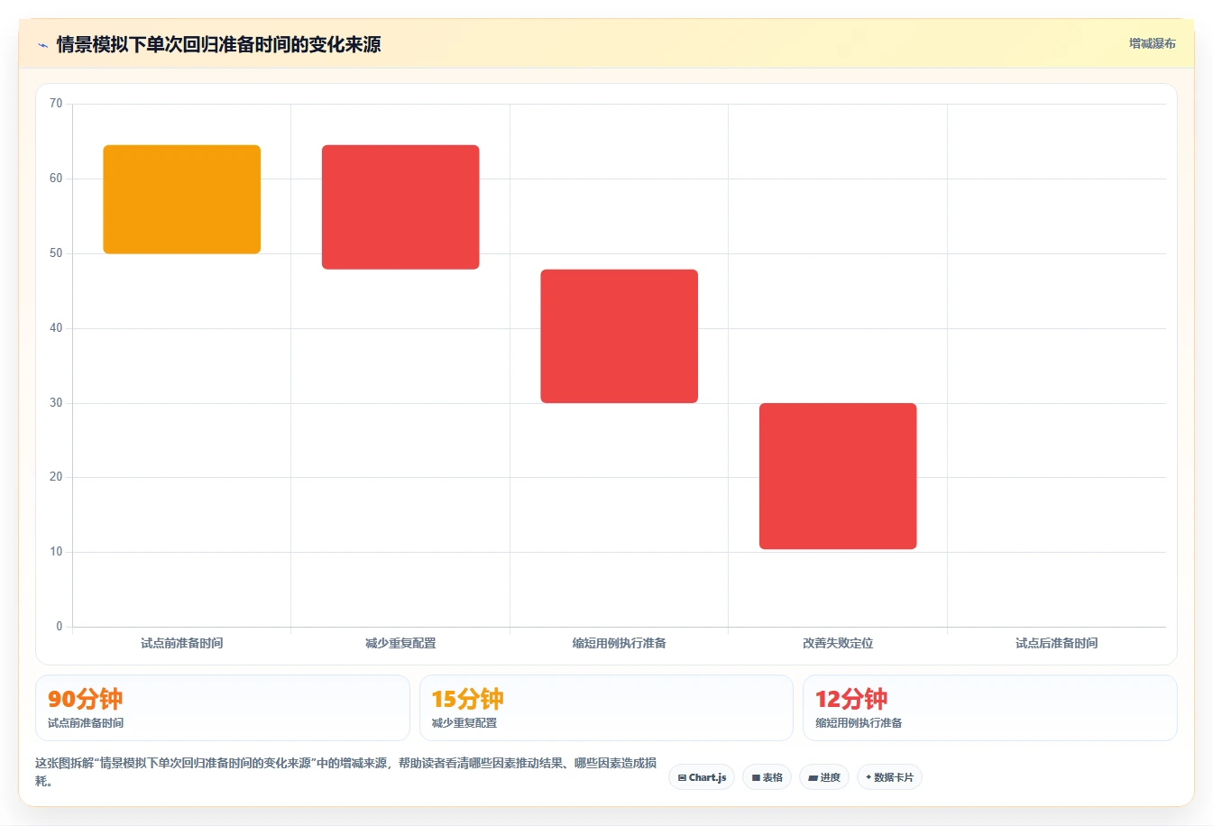Click the y-axis value 70

point(56,104)
